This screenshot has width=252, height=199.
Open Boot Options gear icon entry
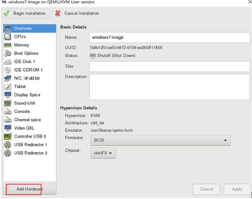(x=8, y=53)
